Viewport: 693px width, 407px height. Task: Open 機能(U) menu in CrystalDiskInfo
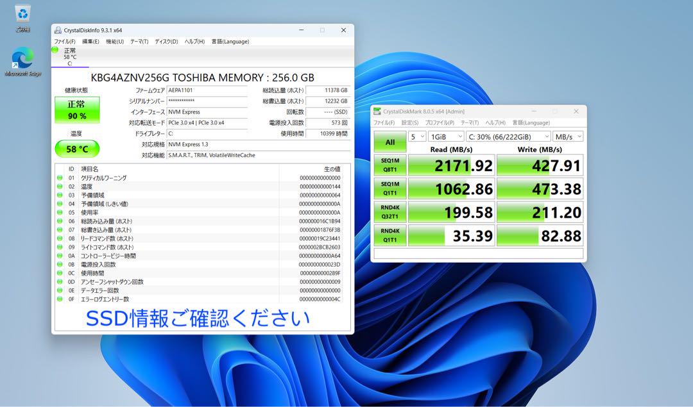pyautogui.click(x=115, y=42)
